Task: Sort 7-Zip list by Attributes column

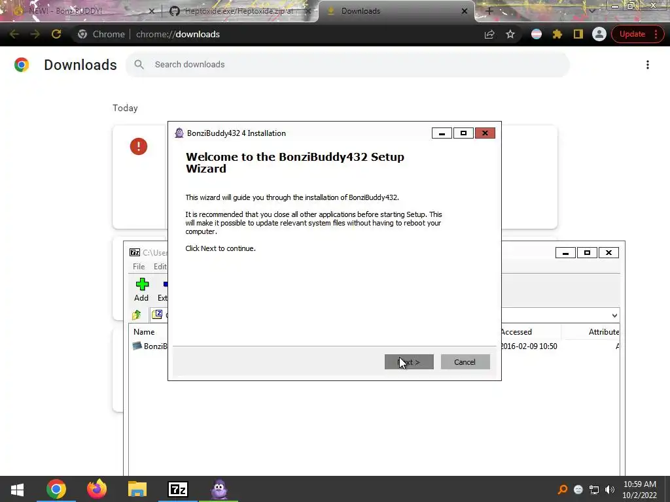Action: point(604,331)
